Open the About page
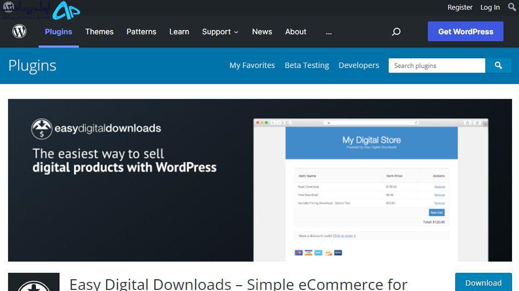Screen dimensions: 519x291 coord(295,32)
